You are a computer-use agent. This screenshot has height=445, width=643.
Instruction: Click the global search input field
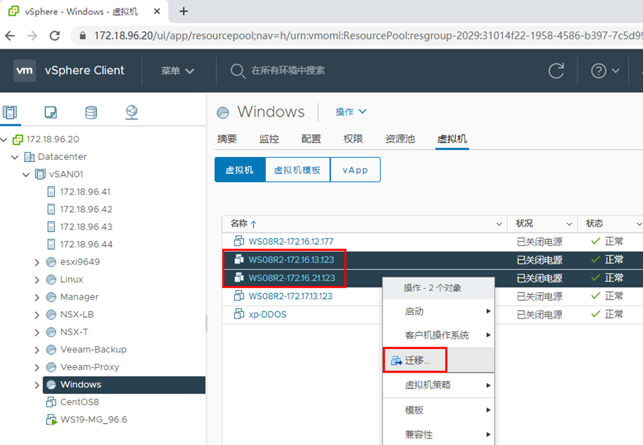coord(288,71)
